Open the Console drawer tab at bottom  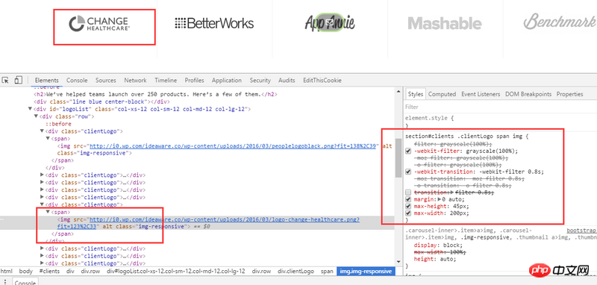click(x=25, y=282)
